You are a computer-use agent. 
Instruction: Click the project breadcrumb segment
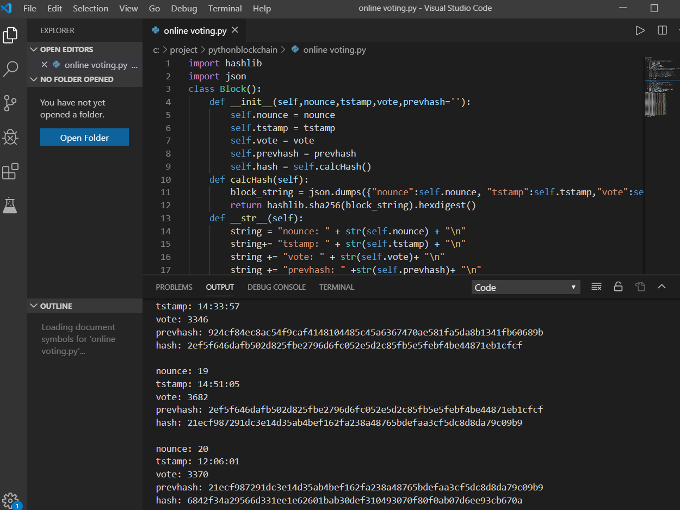[x=183, y=49]
